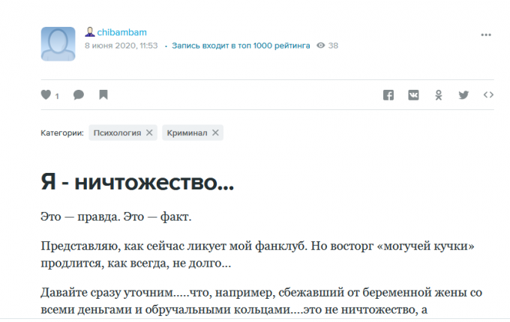
Task: Click the post date 8 июня 2020
Action: coord(121,46)
